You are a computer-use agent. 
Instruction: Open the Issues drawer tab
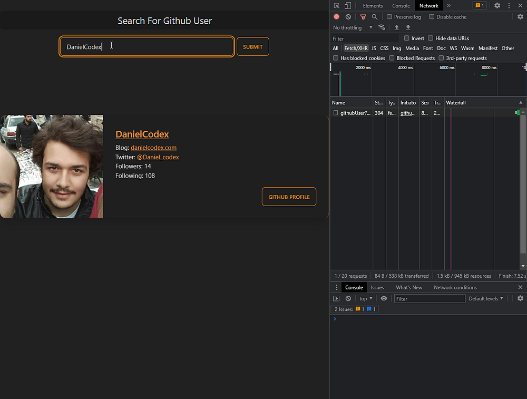377,287
